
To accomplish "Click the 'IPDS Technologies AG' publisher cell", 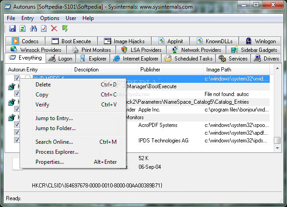I will 163,141.
